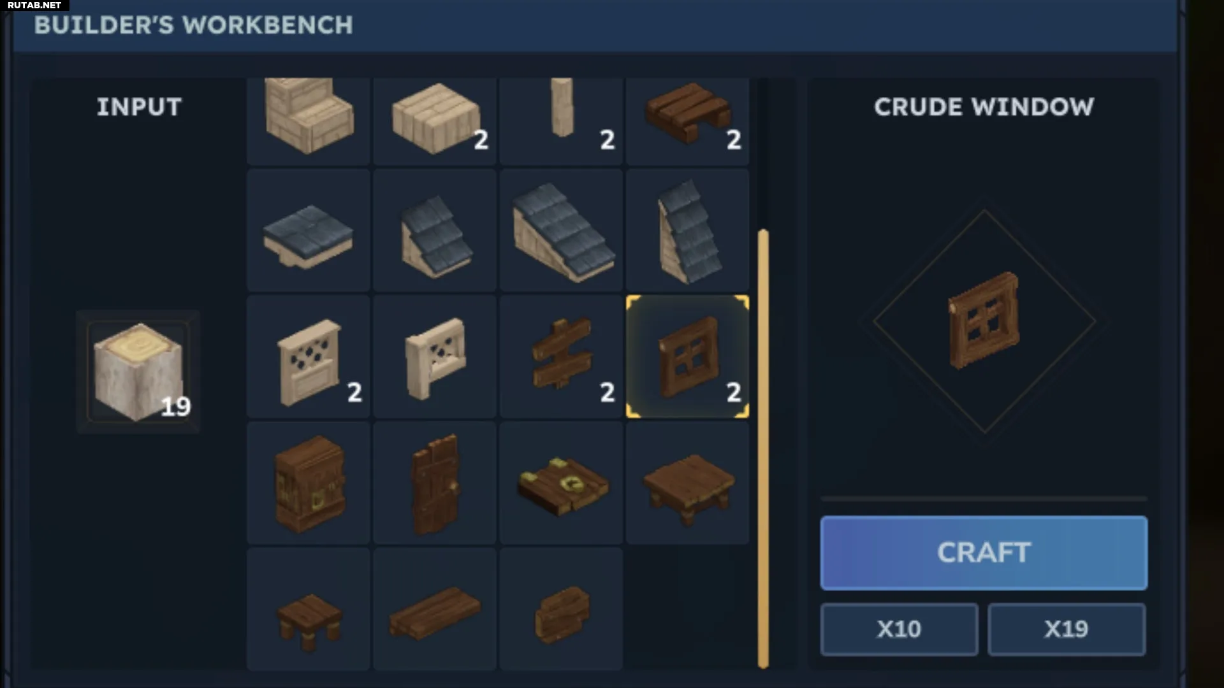
Task: Select the large wooden table recipe
Action: [687, 483]
